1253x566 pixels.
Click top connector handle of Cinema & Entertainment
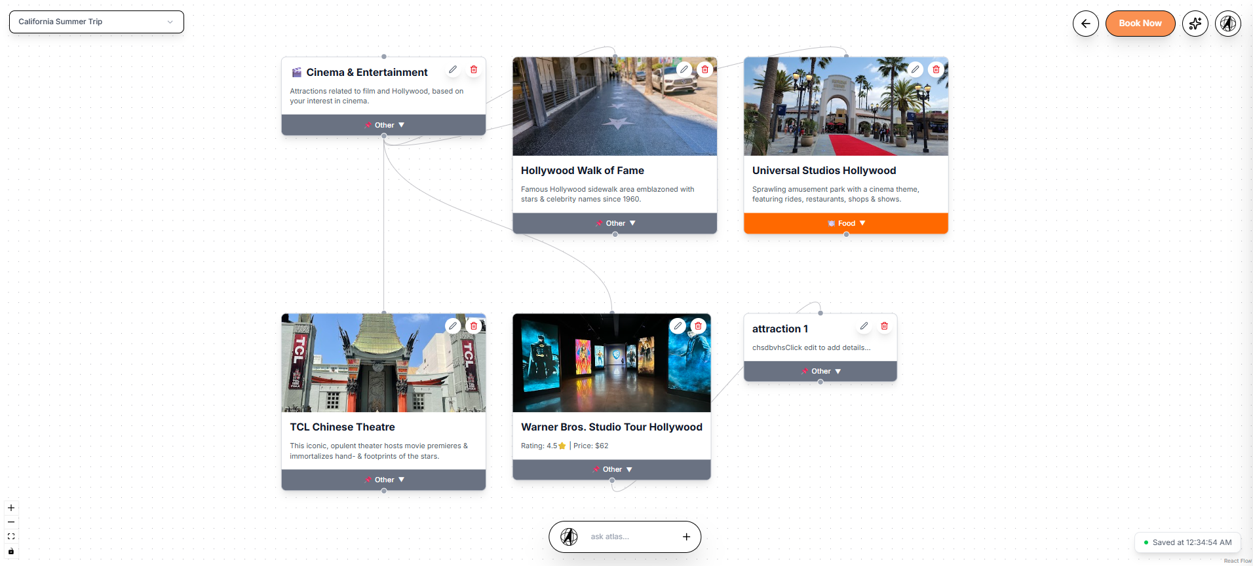point(384,57)
